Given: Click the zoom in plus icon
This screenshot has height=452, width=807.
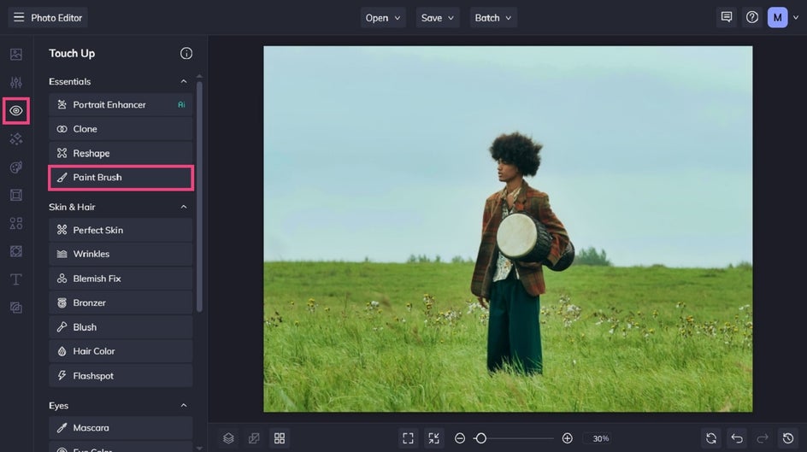Looking at the screenshot, I should click(567, 438).
